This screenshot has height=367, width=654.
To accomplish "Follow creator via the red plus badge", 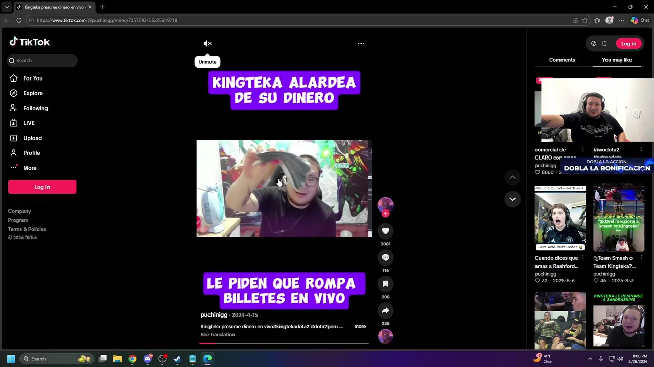I will 385,214.
